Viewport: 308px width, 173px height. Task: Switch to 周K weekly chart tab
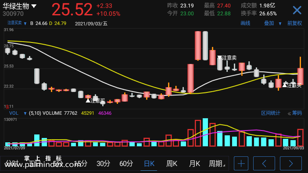(x=172, y=163)
